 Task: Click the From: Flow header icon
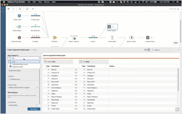click(45, 61)
